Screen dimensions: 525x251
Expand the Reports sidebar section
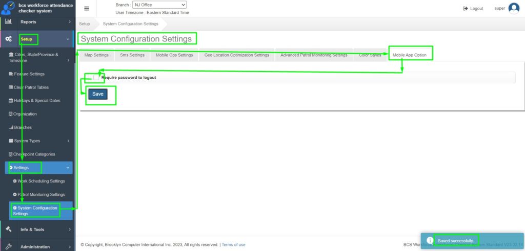38,22
